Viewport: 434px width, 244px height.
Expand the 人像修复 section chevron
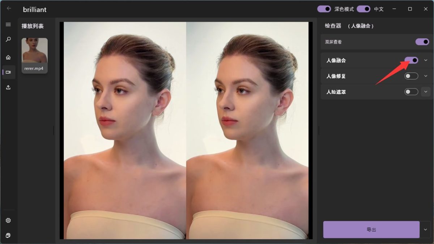point(426,76)
